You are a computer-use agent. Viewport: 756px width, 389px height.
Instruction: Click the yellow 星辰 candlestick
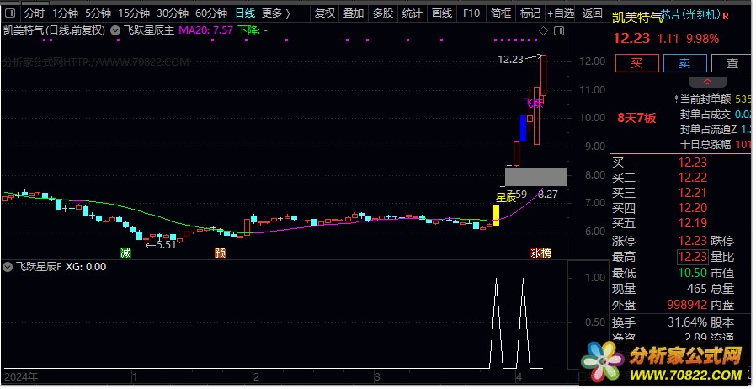(496, 216)
